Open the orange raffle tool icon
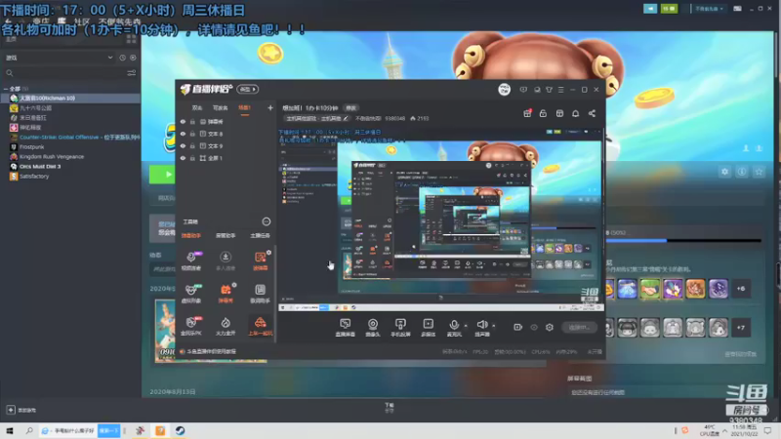The height and width of the screenshot is (439, 781). tap(260, 260)
